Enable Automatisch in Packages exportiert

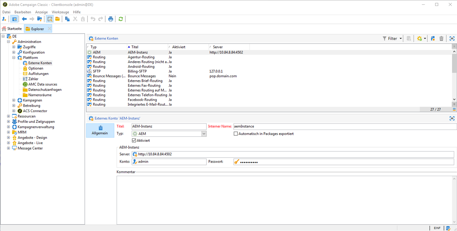(x=236, y=134)
